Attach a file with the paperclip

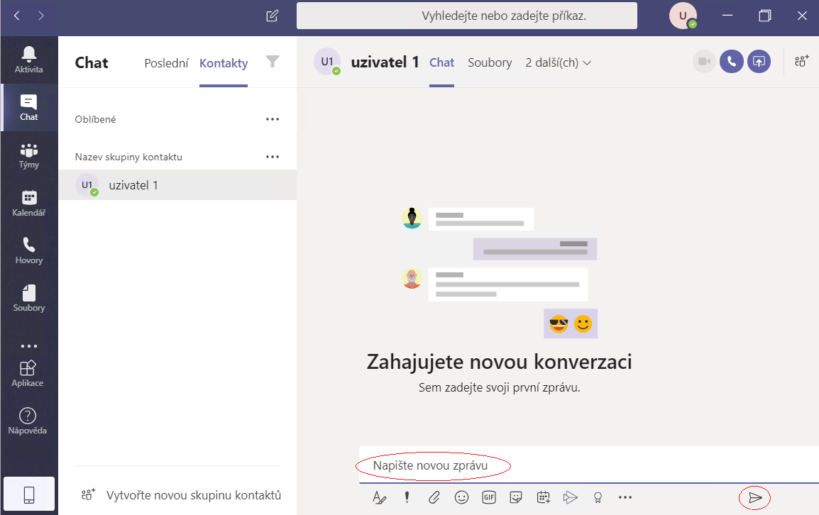pyautogui.click(x=434, y=497)
